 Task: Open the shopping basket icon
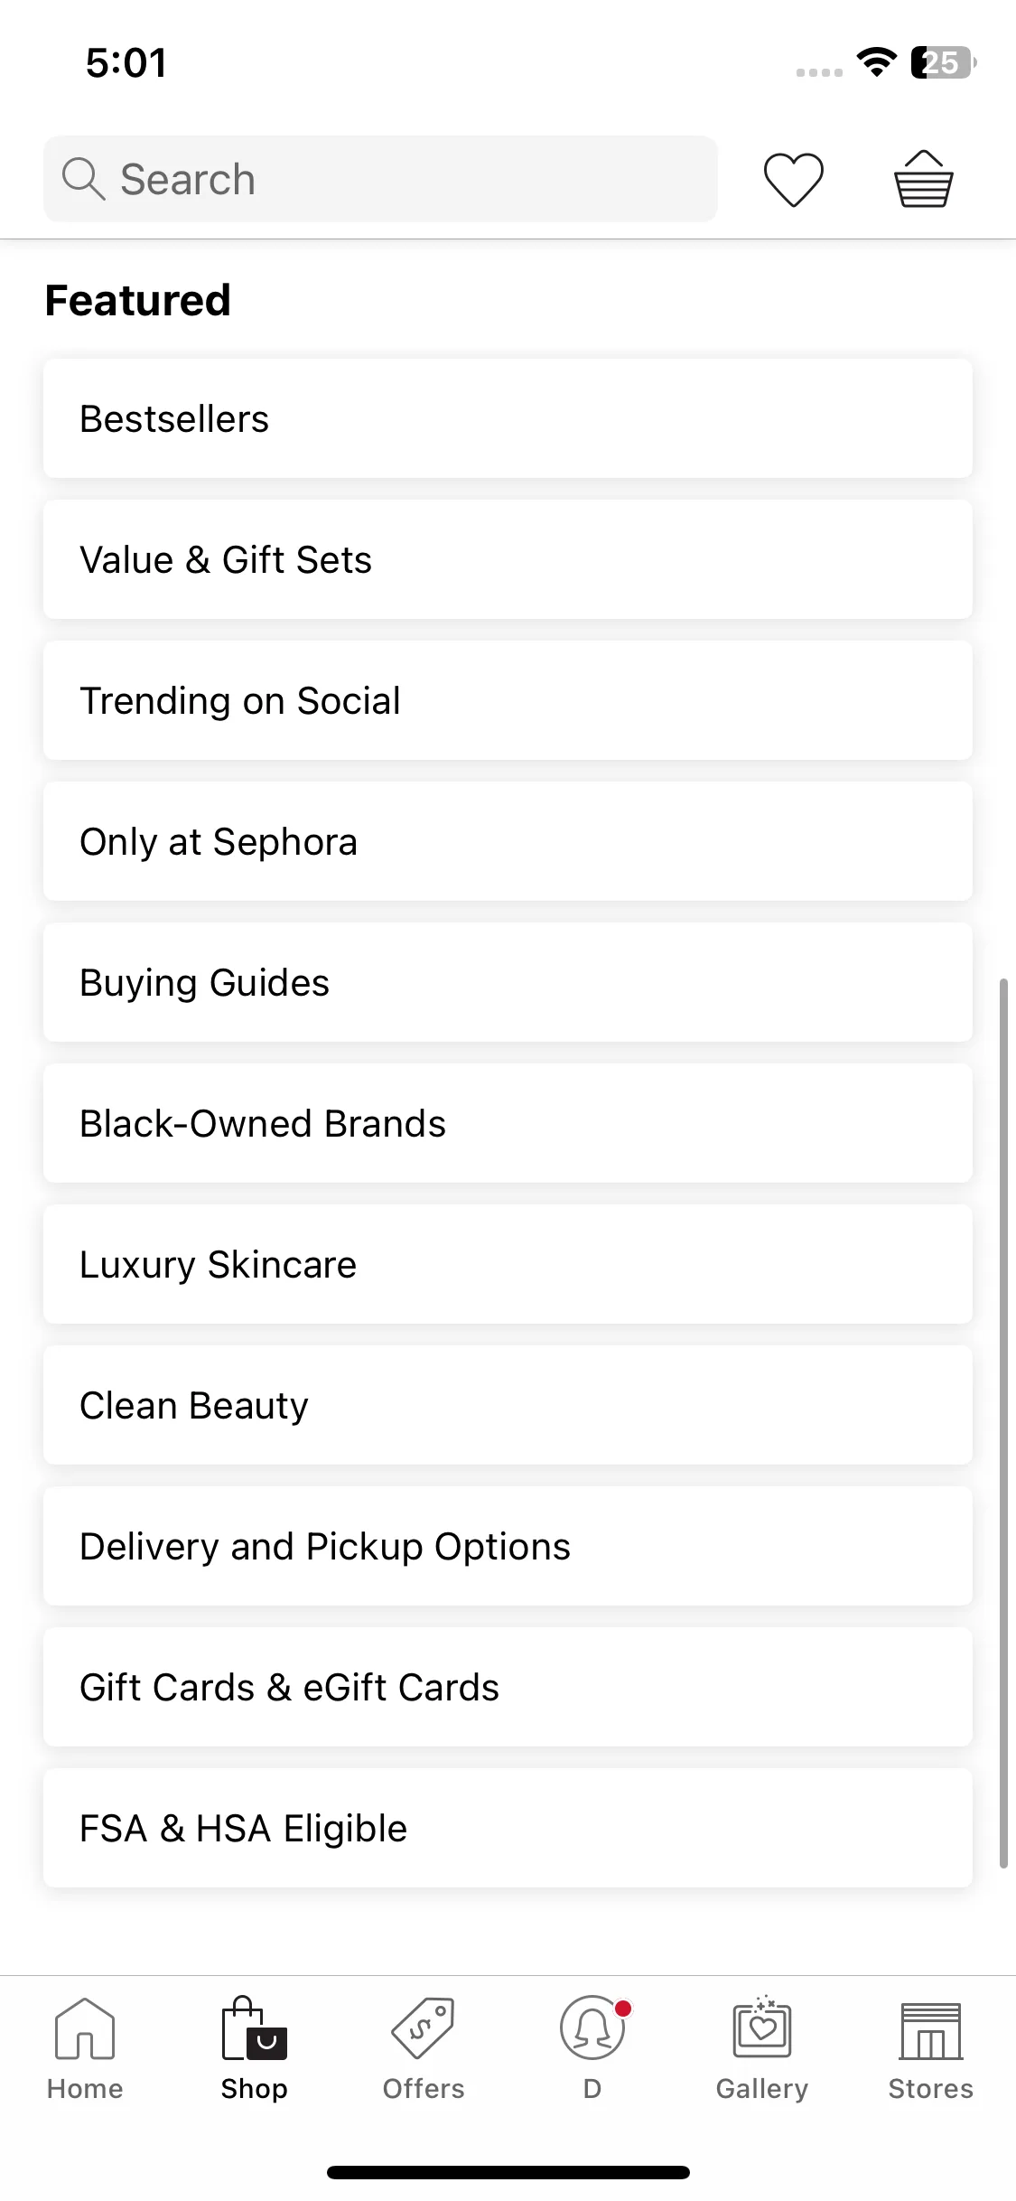coord(923,179)
